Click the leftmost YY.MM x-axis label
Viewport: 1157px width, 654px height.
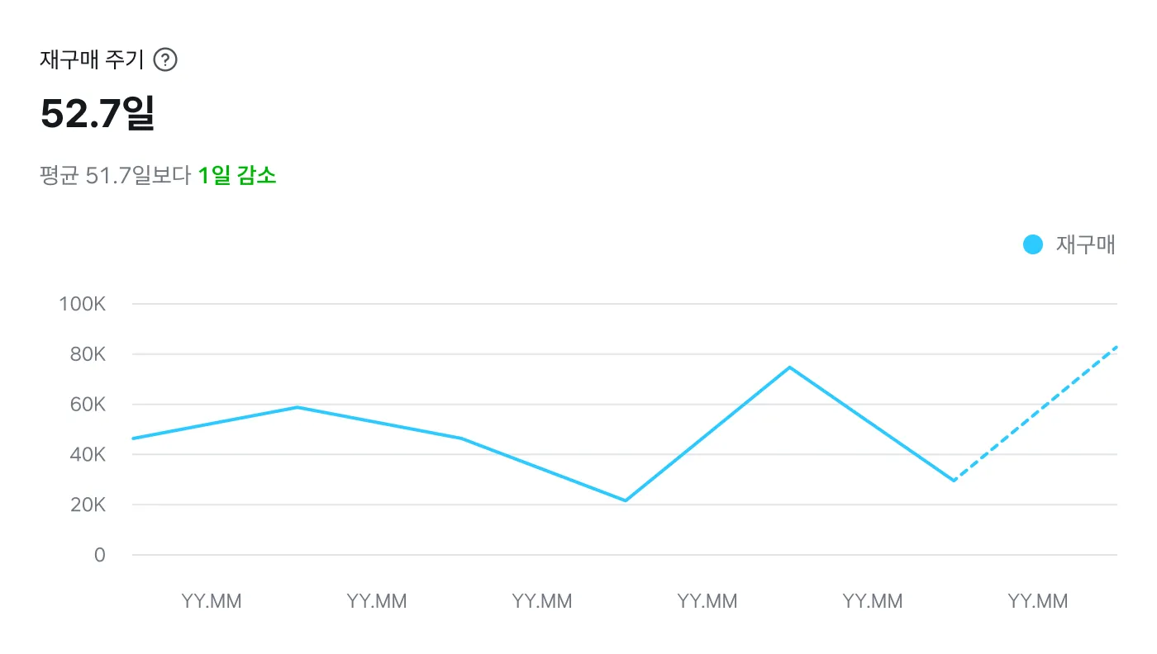coord(212,601)
